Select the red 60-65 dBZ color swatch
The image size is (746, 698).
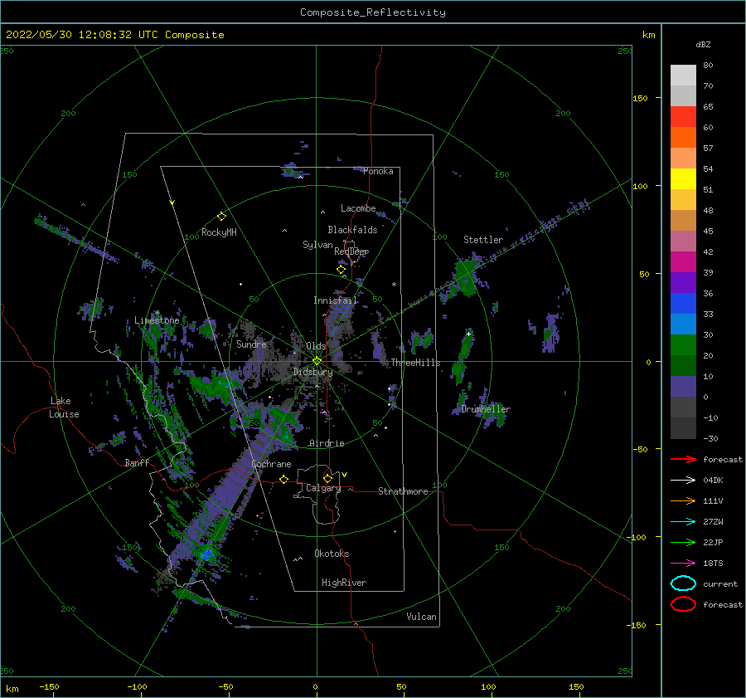(683, 117)
